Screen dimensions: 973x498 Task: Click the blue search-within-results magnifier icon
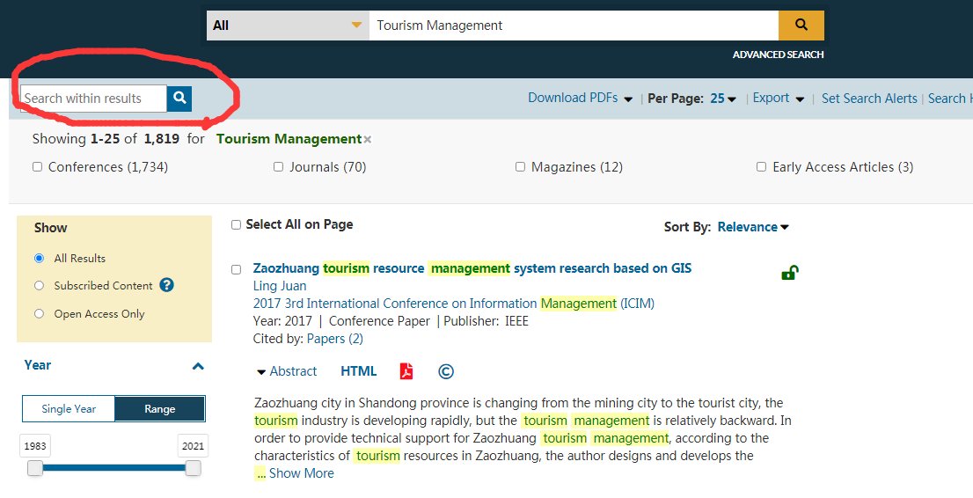pos(179,99)
